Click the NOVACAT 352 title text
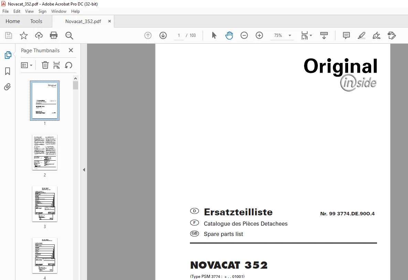Image resolution: width=408 pixels, height=280 pixels. [229, 265]
